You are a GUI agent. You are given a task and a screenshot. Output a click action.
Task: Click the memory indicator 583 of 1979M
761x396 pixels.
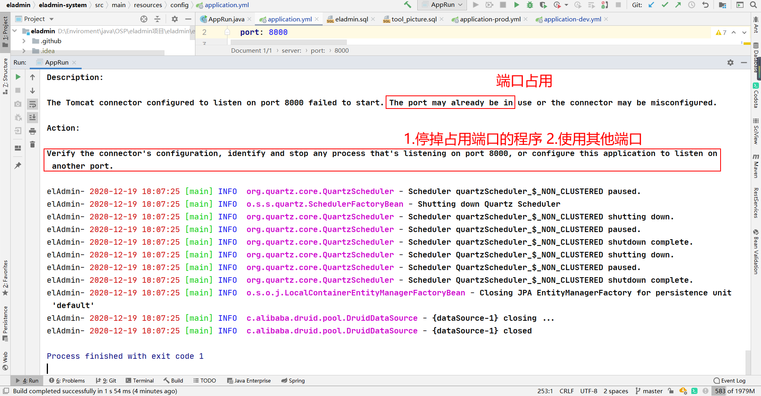(734, 391)
